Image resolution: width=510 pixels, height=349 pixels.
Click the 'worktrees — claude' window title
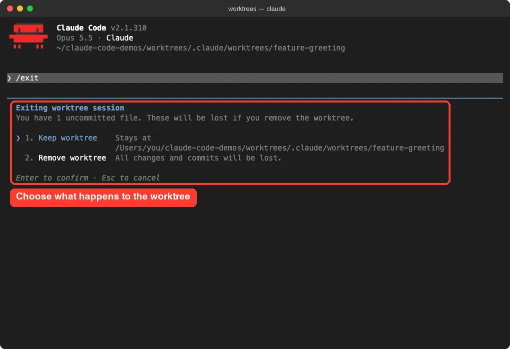pos(257,9)
